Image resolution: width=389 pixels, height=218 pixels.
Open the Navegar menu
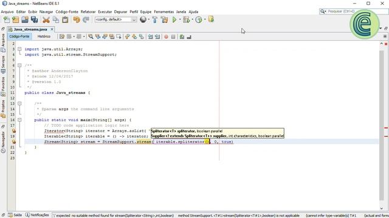point(46,12)
